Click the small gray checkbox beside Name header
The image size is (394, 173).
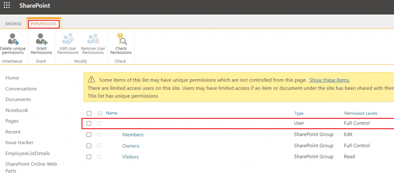[100, 113]
